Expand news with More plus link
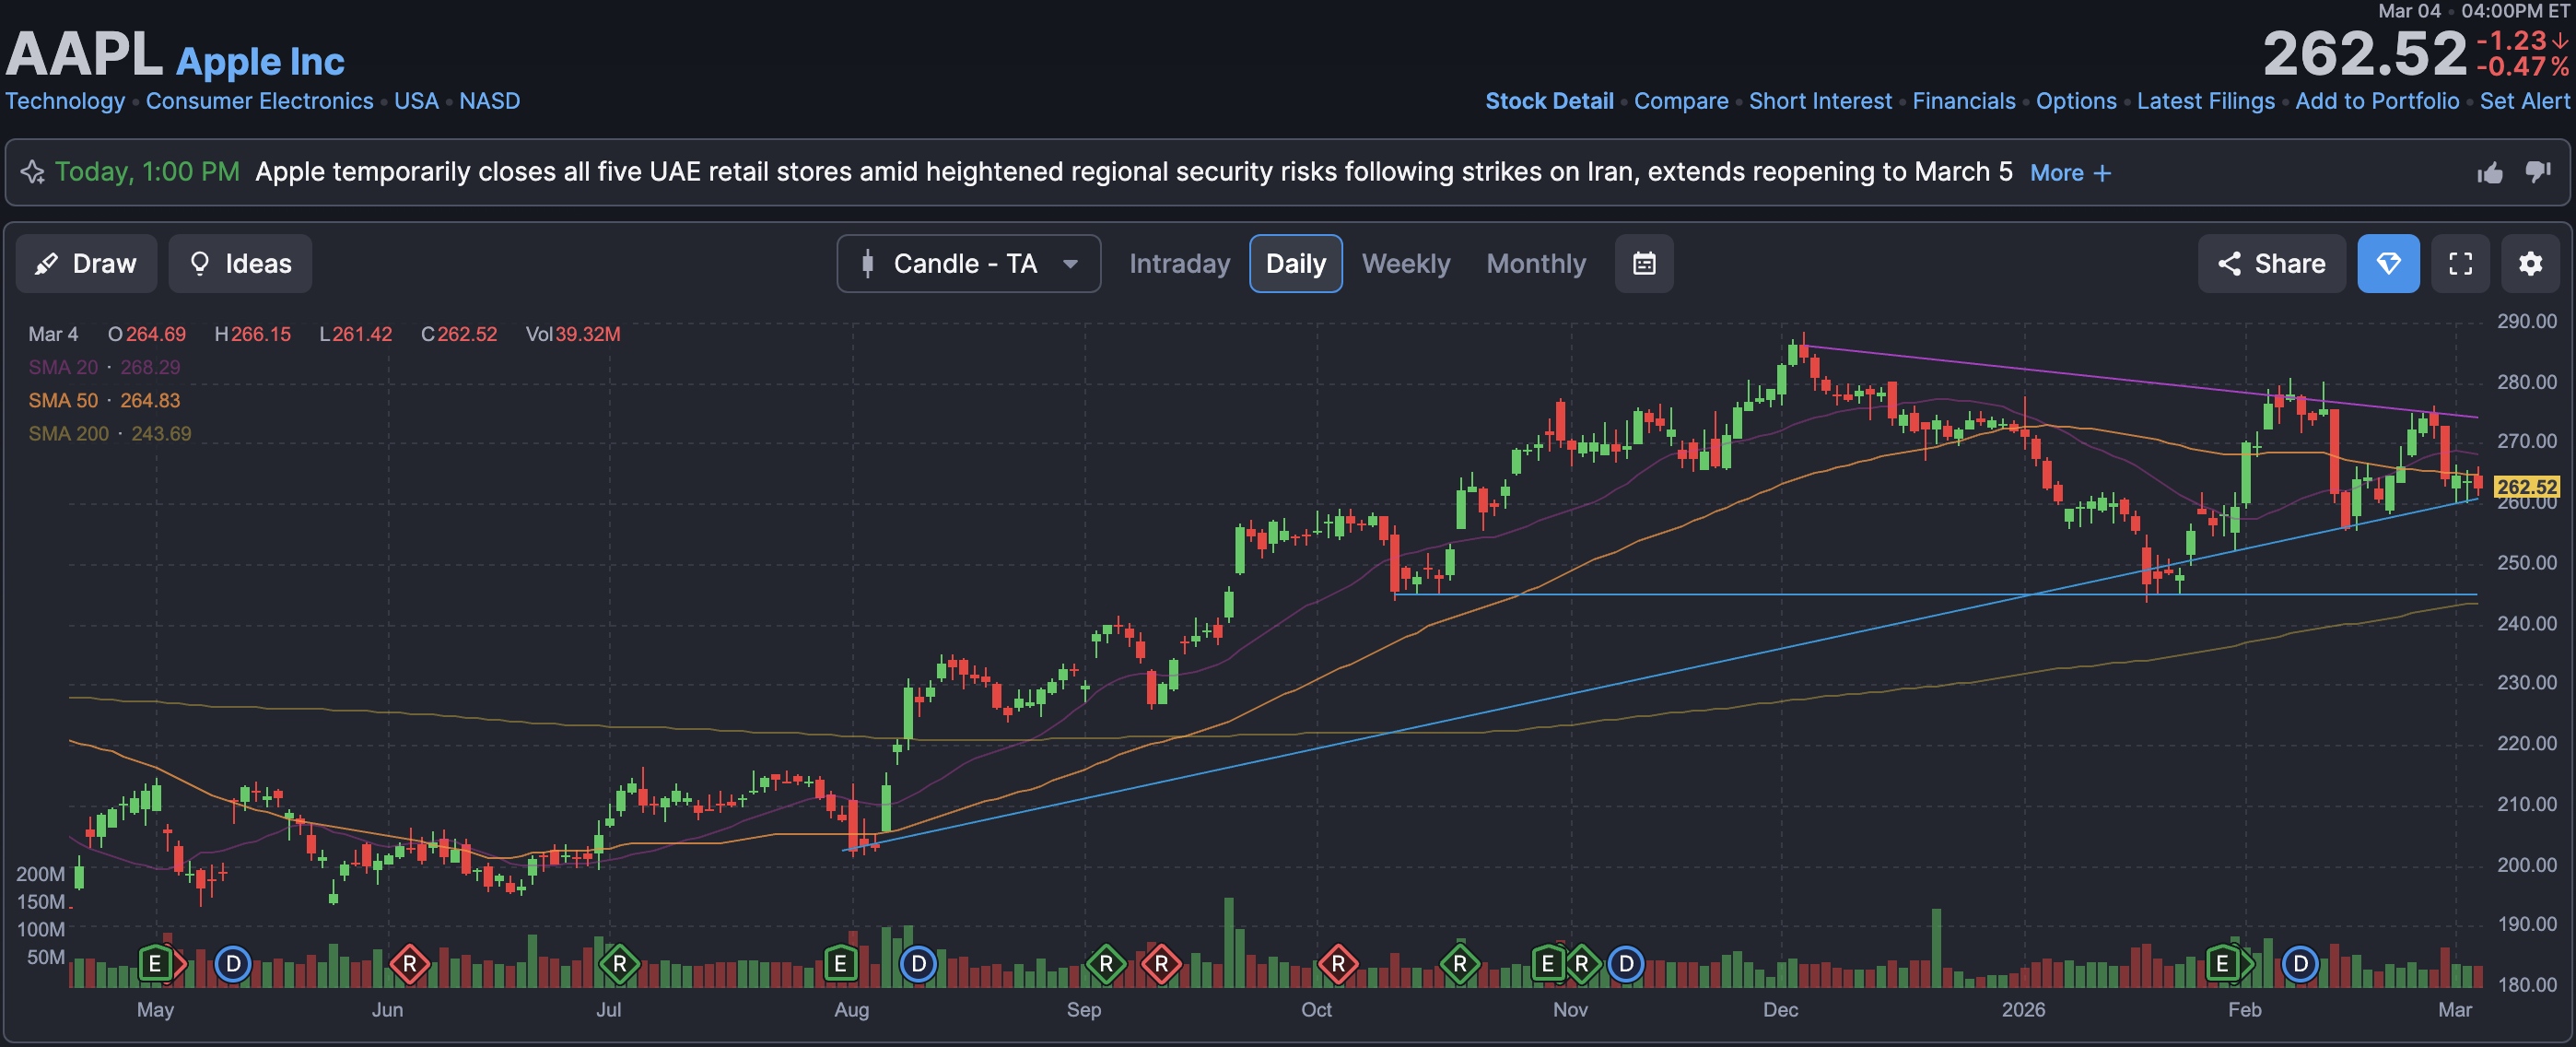2576x1047 pixels. 2069,173
